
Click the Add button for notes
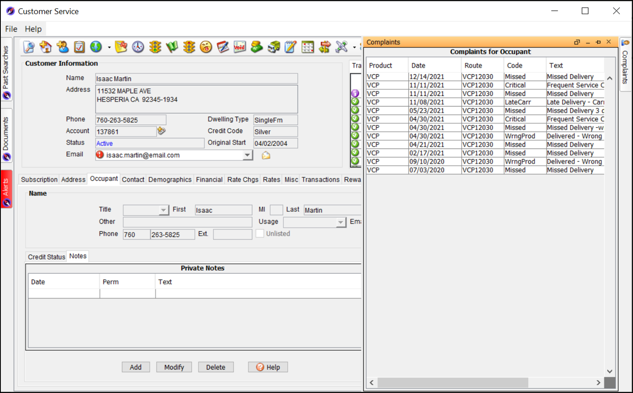pyautogui.click(x=136, y=367)
